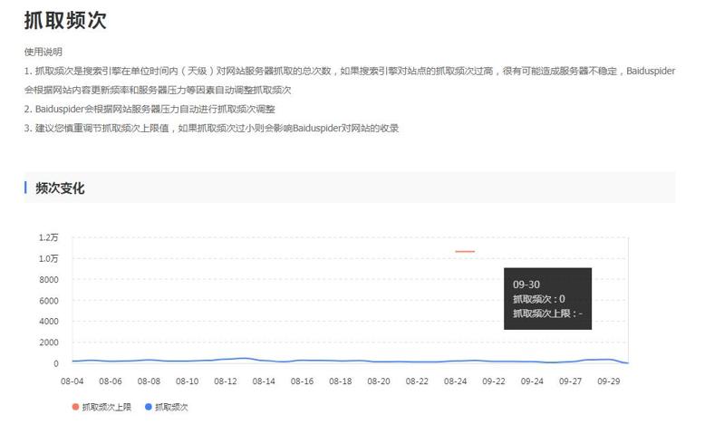Toggle the 抓取频次上限 legend series
Screen dimensions: 724x434
tap(101, 407)
